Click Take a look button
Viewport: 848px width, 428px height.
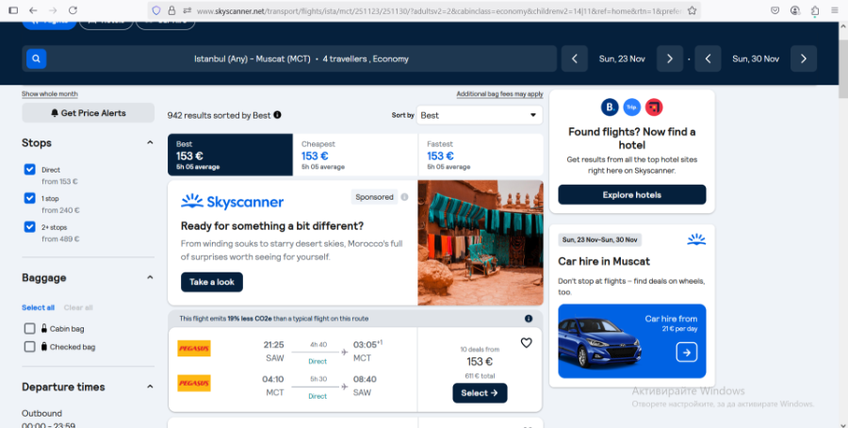click(x=212, y=282)
